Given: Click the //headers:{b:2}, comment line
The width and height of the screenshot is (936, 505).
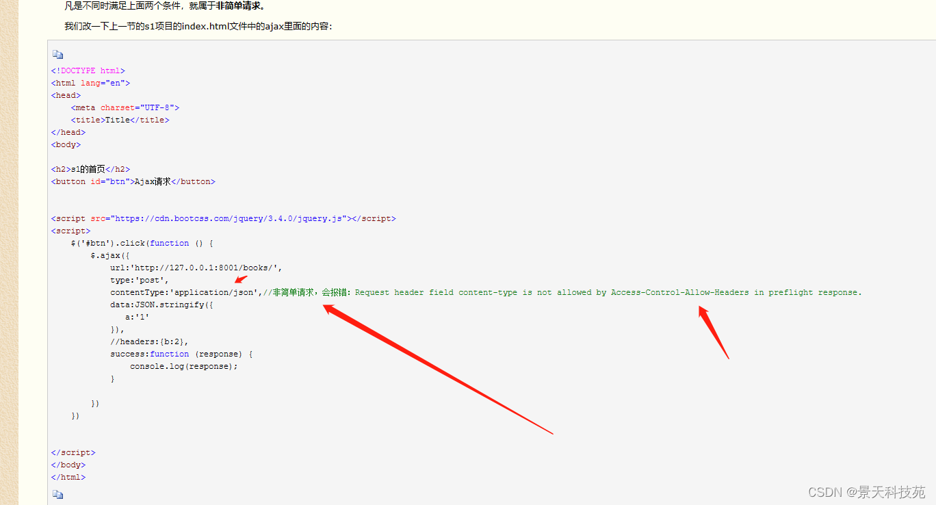Looking at the screenshot, I should (149, 341).
